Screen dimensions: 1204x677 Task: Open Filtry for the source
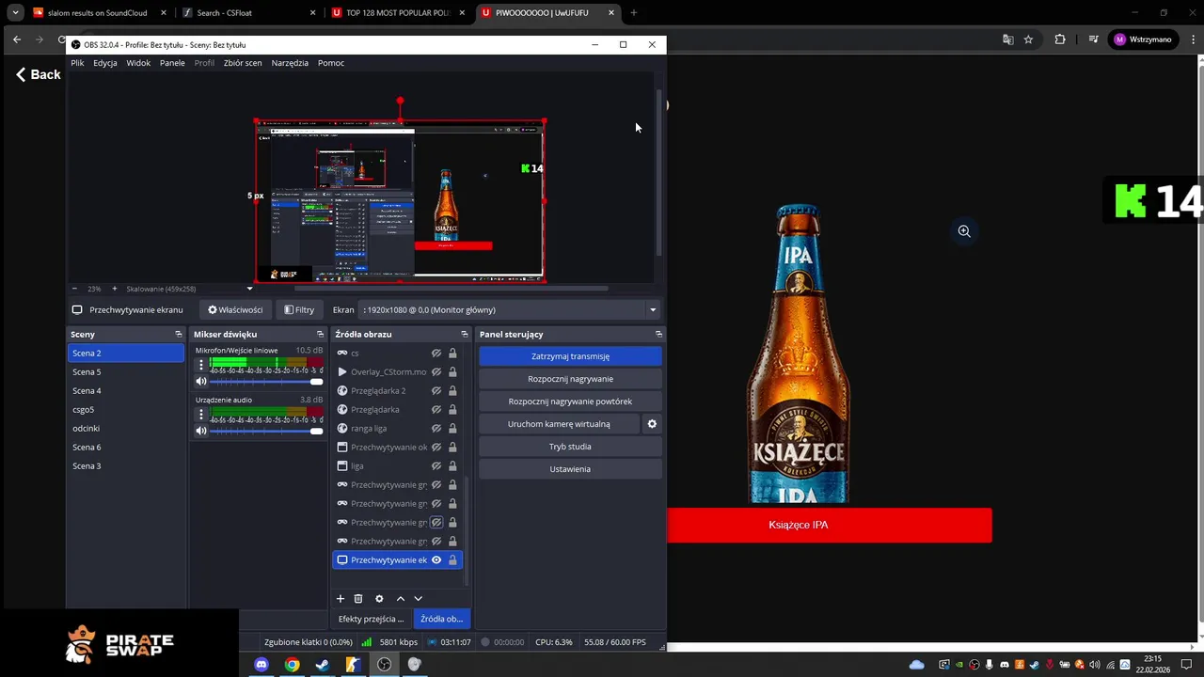[x=299, y=310]
